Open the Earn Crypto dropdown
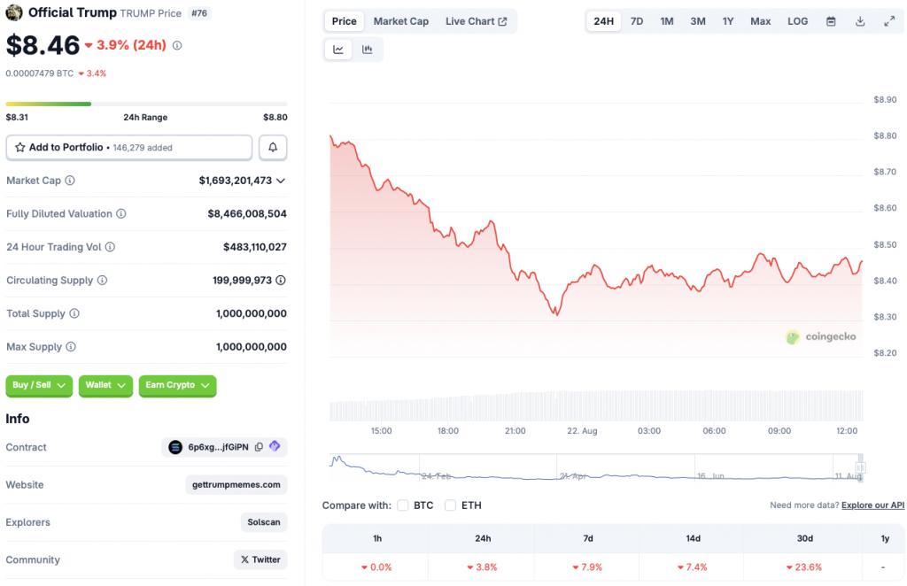This screenshot has width=907, height=586. click(177, 385)
